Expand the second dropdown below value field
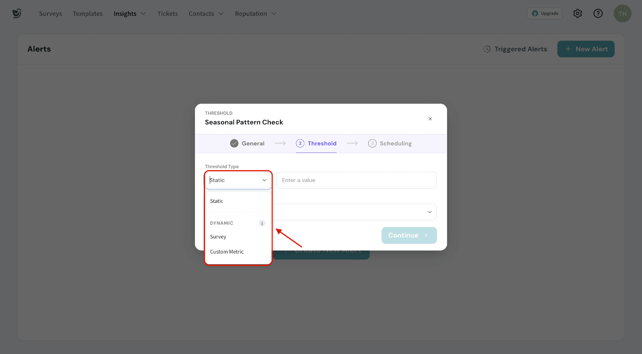Screen dimensions: 642x354 [x=429, y=212]
